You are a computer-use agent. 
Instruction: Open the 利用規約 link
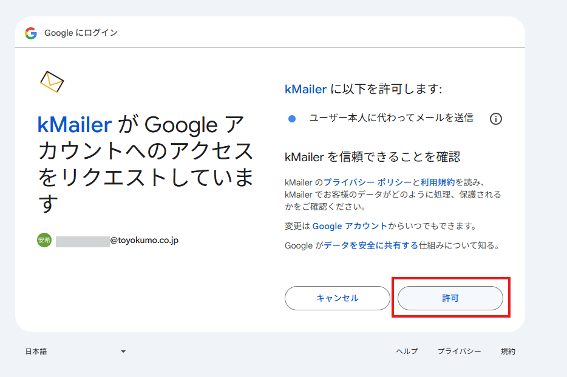click(x=437, y=182)
